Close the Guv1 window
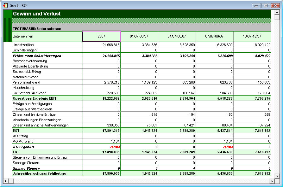The image size is (283, 187). click(x=275, y=5)
